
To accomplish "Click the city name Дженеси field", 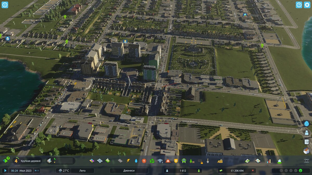I will tap(129, 171).
